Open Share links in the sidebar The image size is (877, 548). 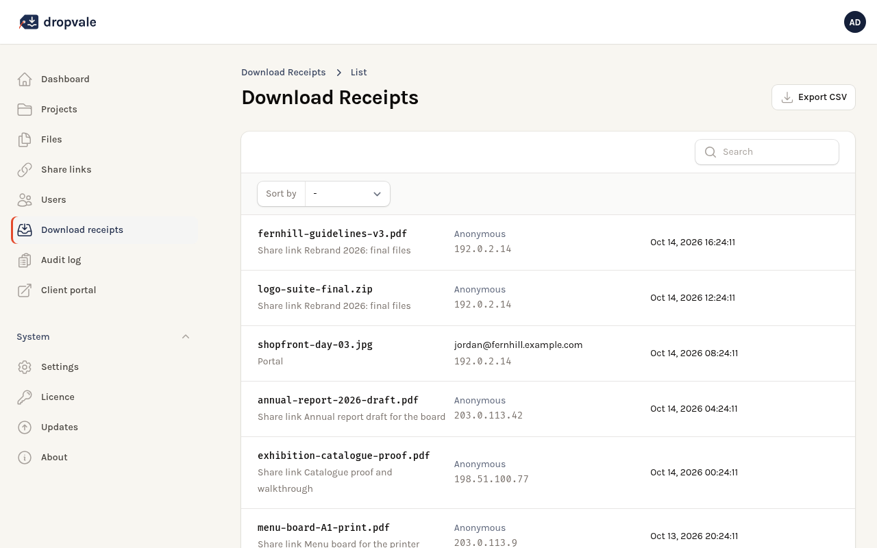[x=104, y=170]
